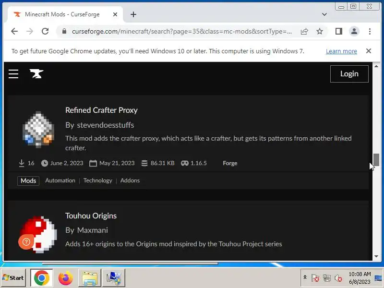The image size is (384, 288).
Task: Click the download count icon next to 16
Action: pyautogui.click(x=22, y=163)
